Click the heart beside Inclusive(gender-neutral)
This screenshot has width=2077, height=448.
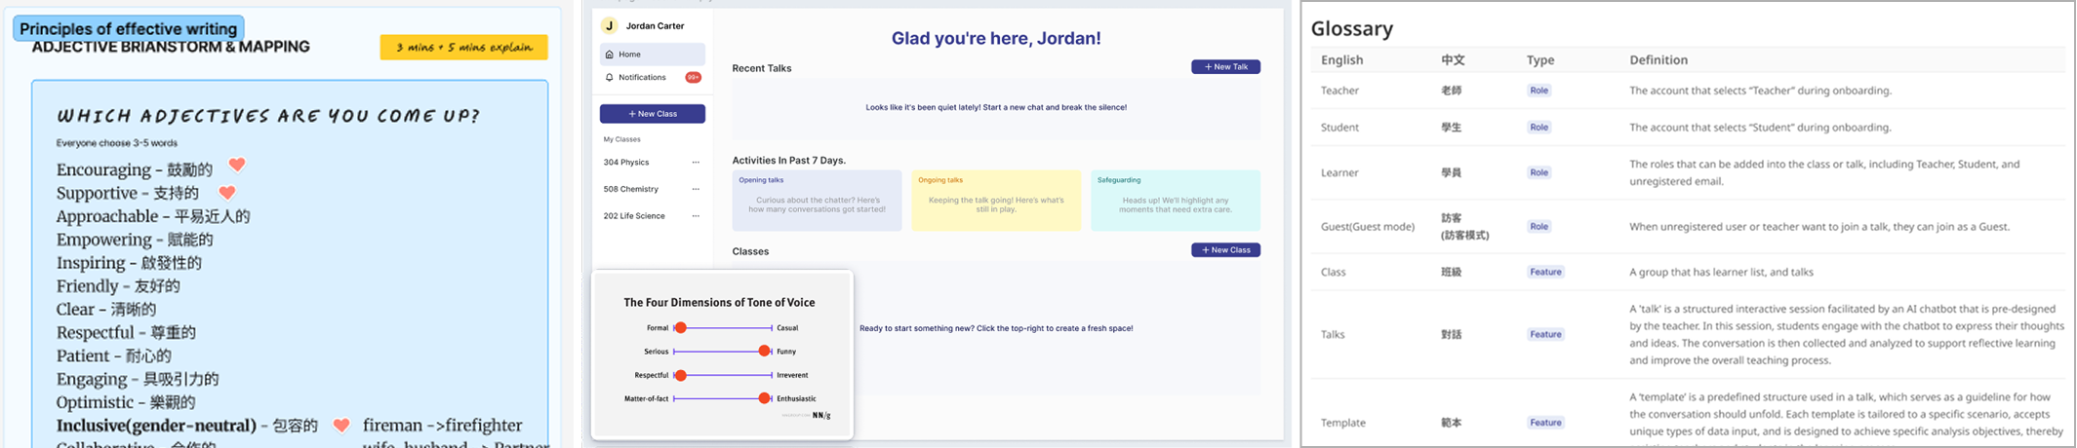pyautogui.click(x=340, y=426)
